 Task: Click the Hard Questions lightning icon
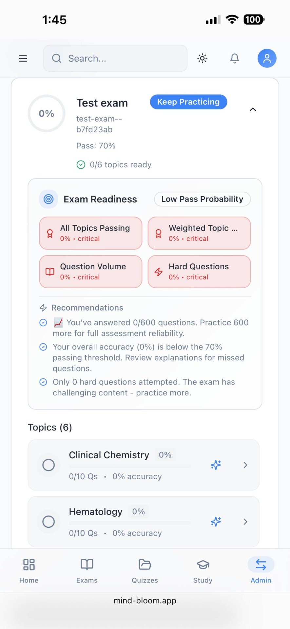tap(159, 272)
